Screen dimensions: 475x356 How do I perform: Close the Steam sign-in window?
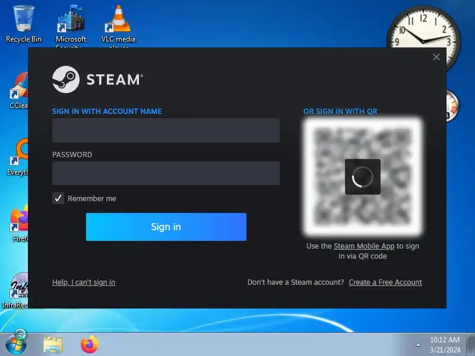pyautogui.click(x=436, y=57)
